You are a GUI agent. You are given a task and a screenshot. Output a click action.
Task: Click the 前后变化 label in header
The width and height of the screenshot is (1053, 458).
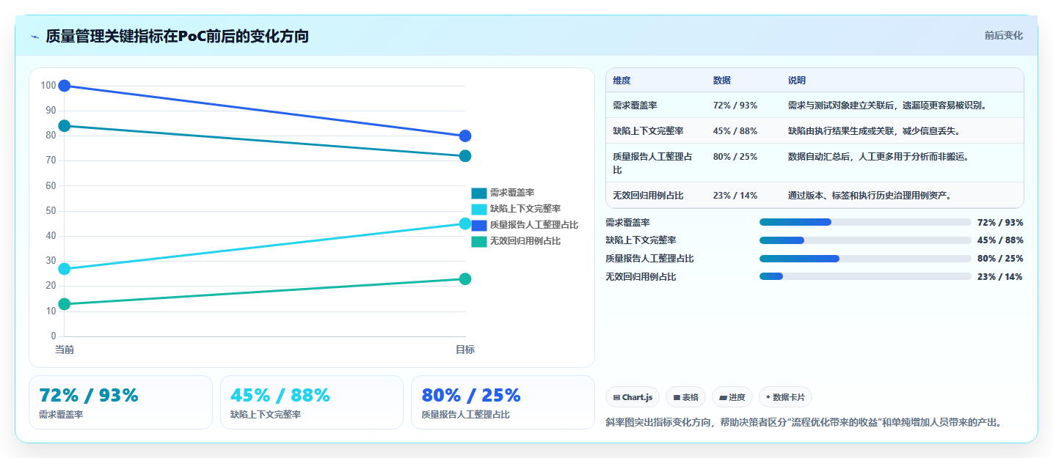(1003, 36)
